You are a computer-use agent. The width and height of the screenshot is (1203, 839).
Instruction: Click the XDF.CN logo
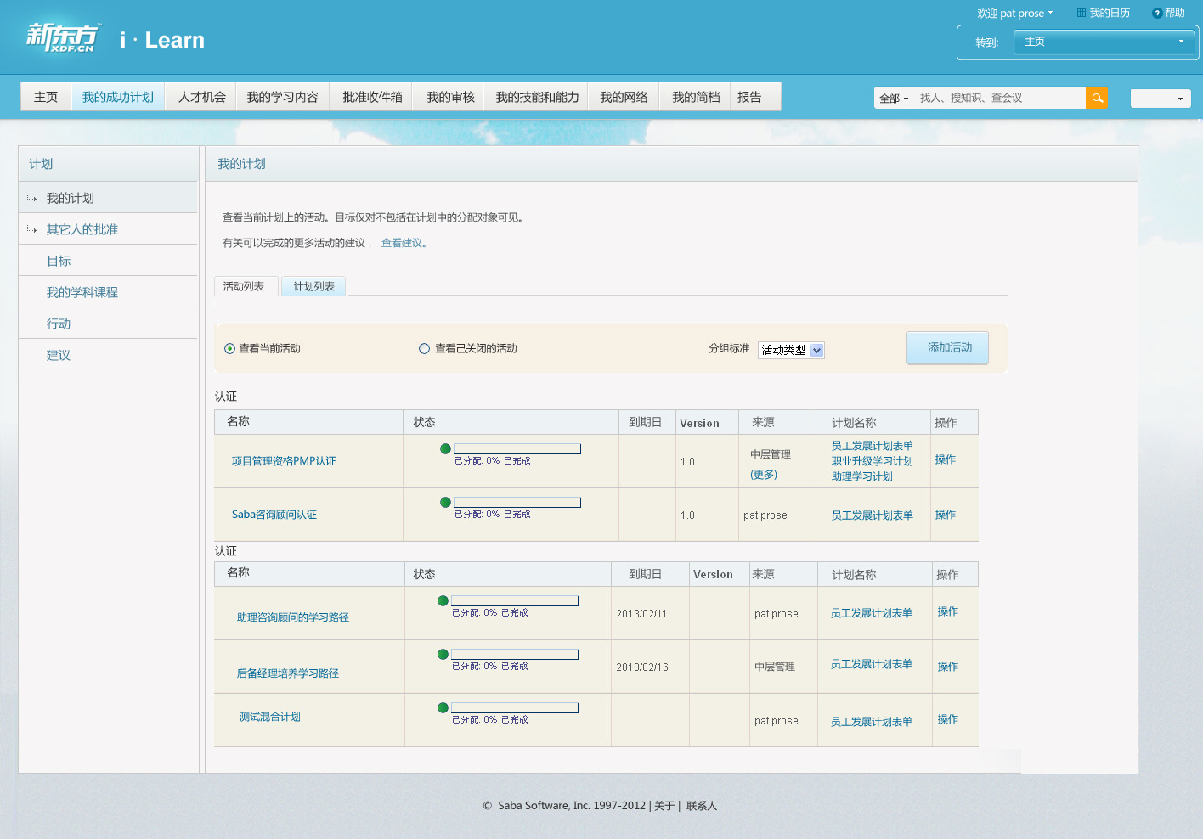click(64, 37)
